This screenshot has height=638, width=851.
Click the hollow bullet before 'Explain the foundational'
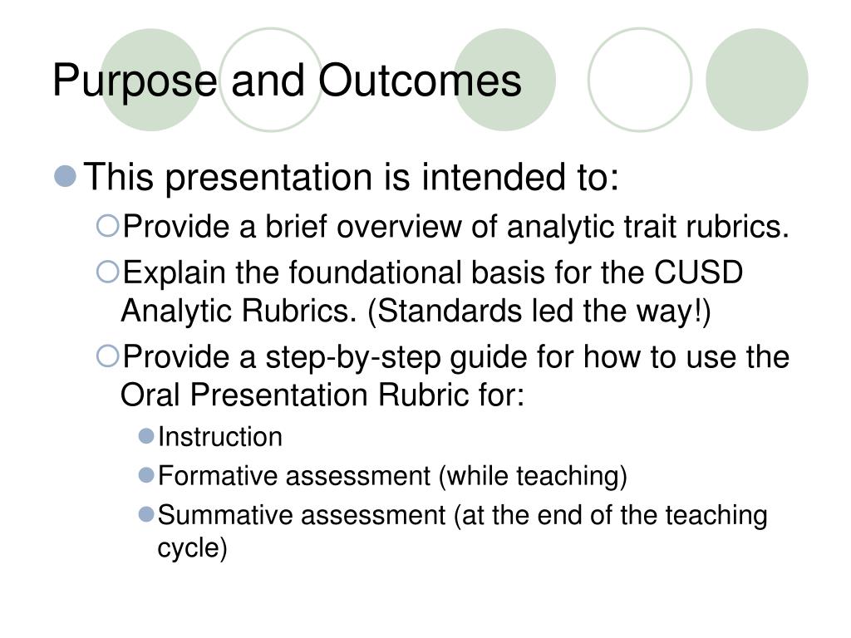107,272
